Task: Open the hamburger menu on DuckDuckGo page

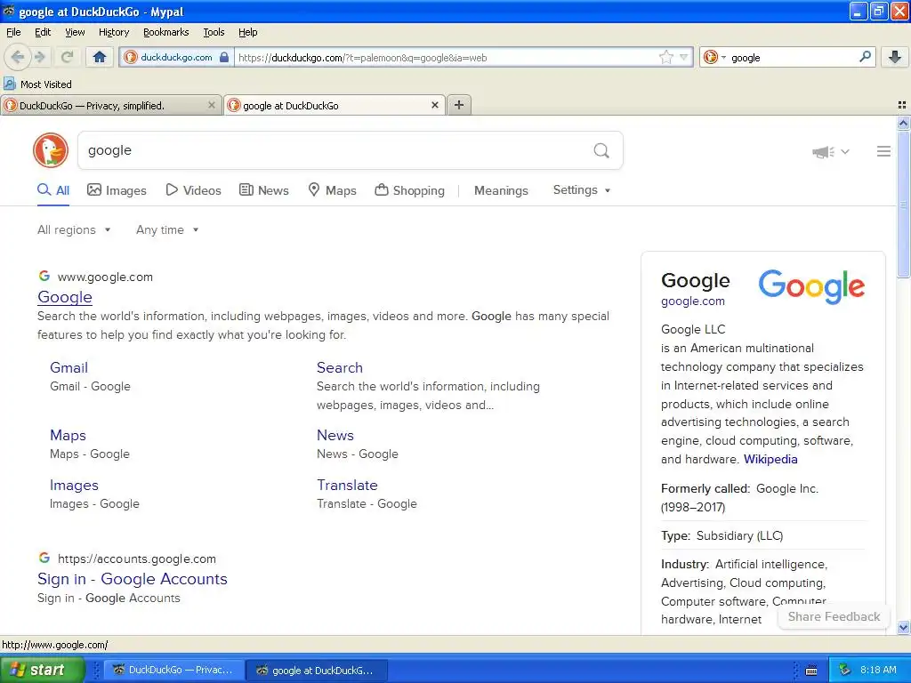Action: click(x=883, y=151)
